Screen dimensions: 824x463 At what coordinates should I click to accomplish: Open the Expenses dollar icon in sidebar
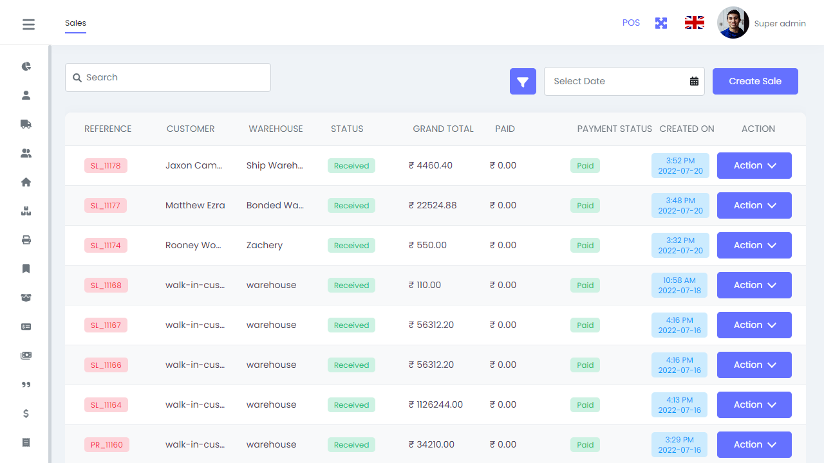(26, 413)
